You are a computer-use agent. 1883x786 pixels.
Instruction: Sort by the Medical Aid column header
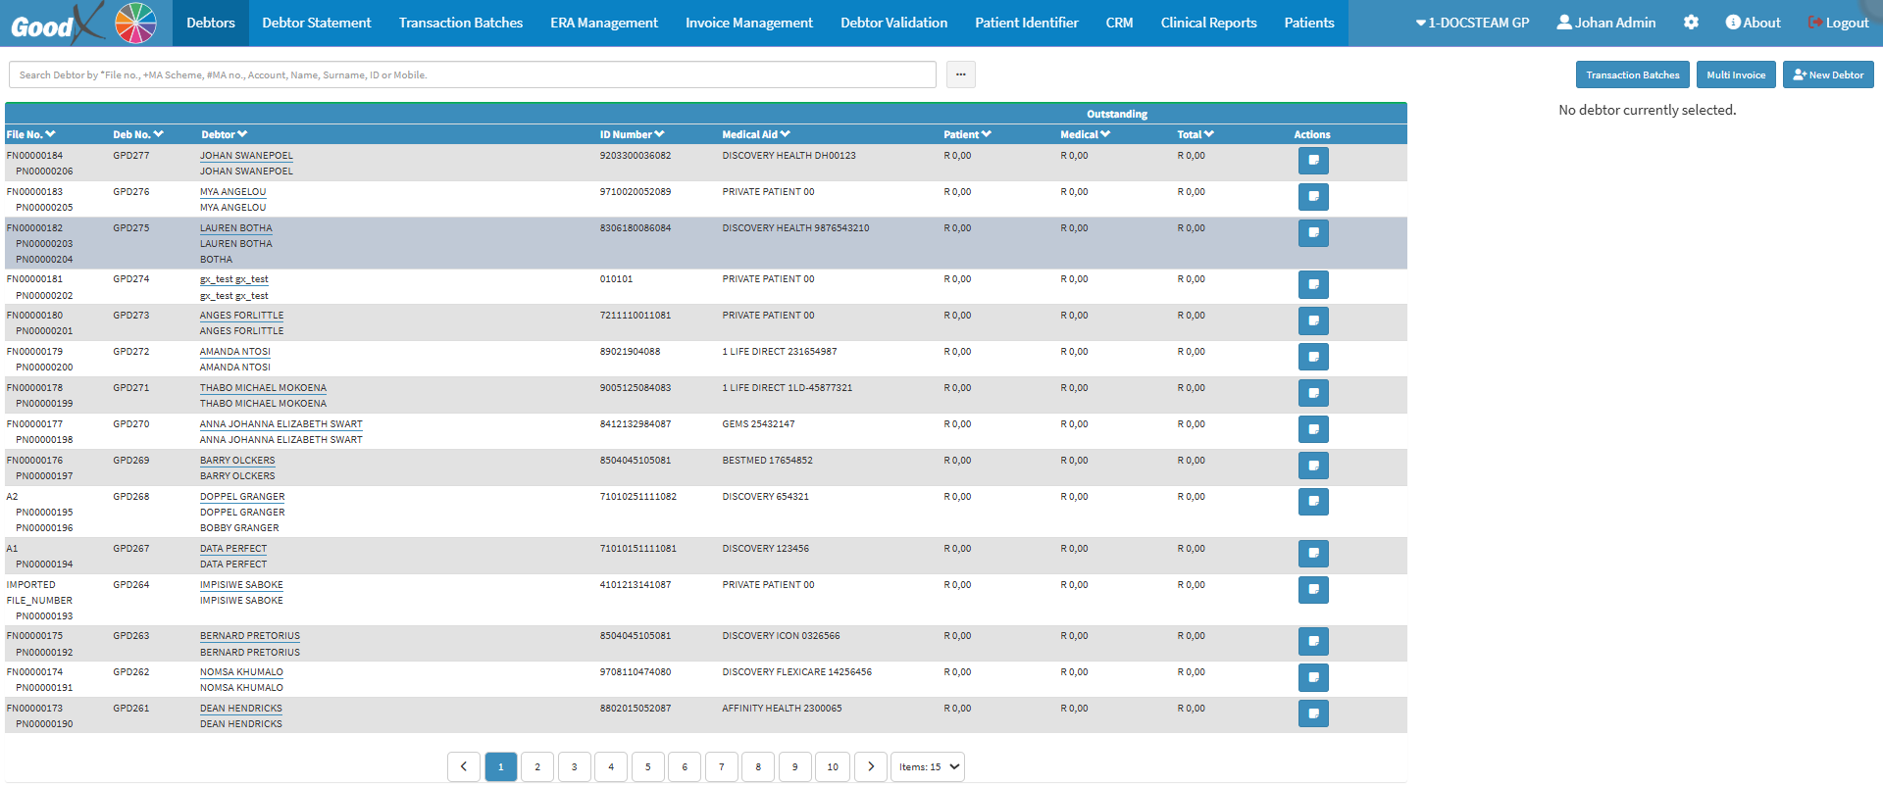click(x=755, y=134)
